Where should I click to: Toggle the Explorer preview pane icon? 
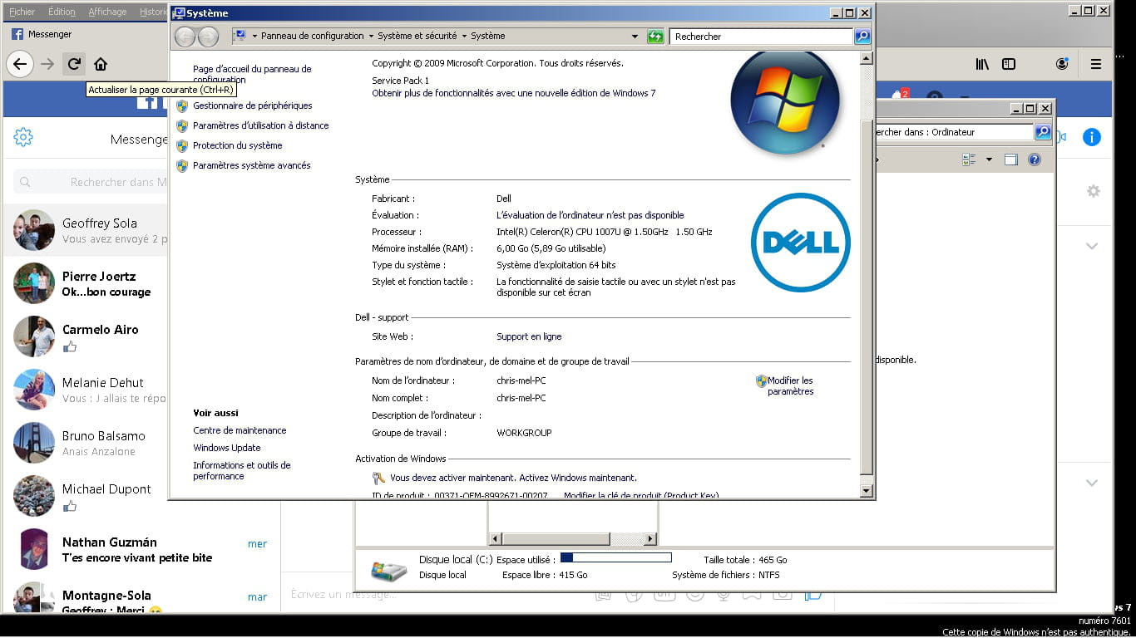1010,159
